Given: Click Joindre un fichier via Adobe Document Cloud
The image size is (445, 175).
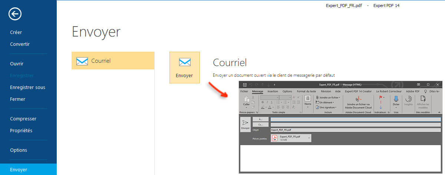Looking at the screenshot, I should (x=358, y=102).
